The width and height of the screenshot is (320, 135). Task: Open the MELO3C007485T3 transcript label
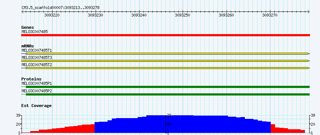(37, 57)
